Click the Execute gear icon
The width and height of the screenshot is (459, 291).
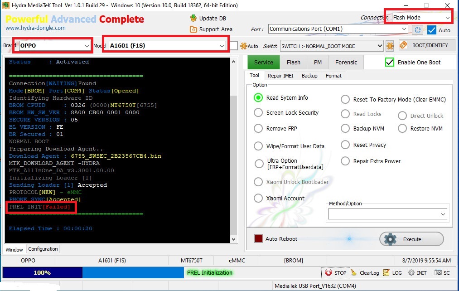click(390, 239)
